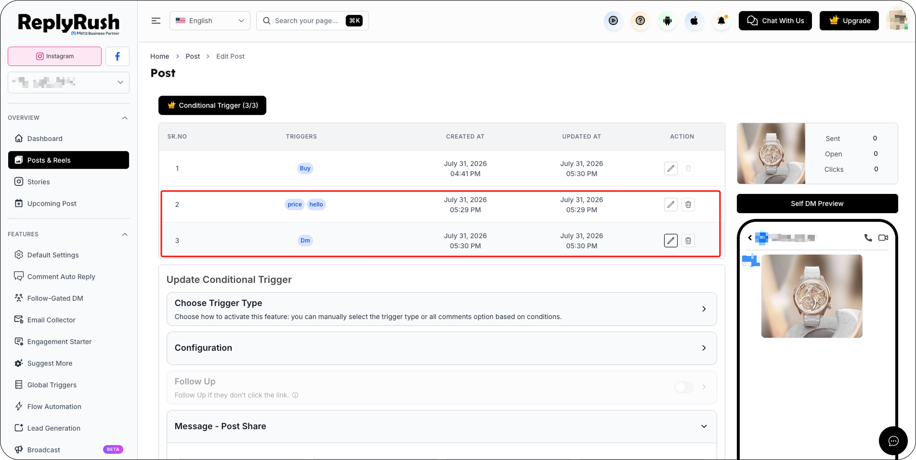Click the watch image in DM preview

click(x=812, y=296)
